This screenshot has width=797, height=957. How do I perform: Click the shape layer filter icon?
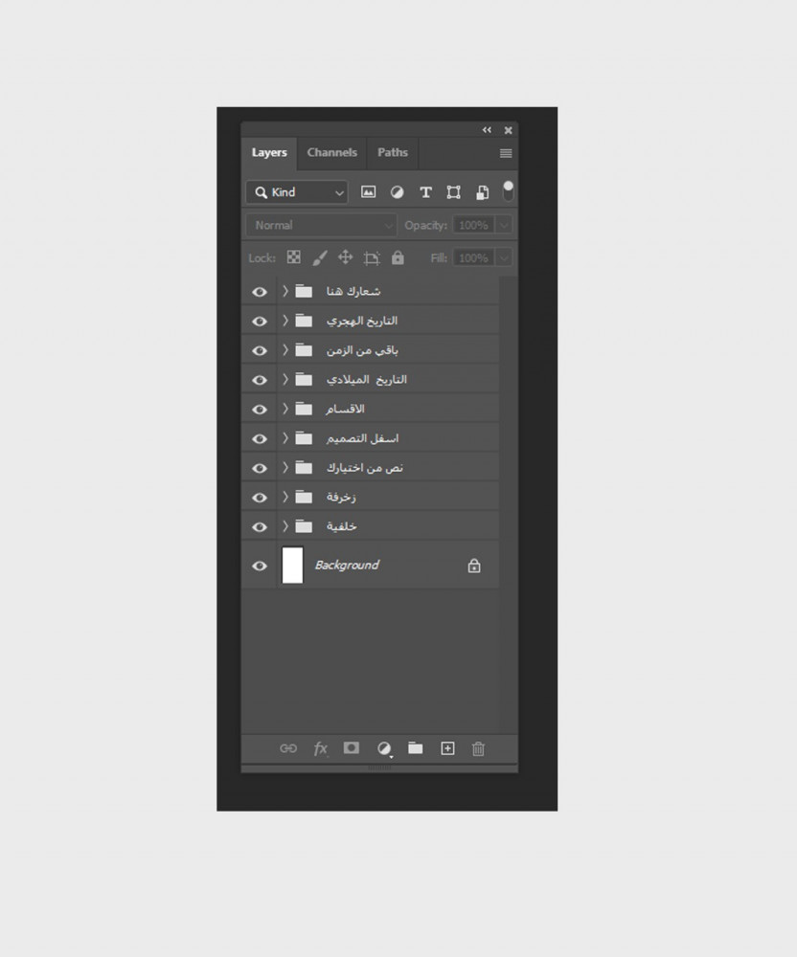point(454,192)
